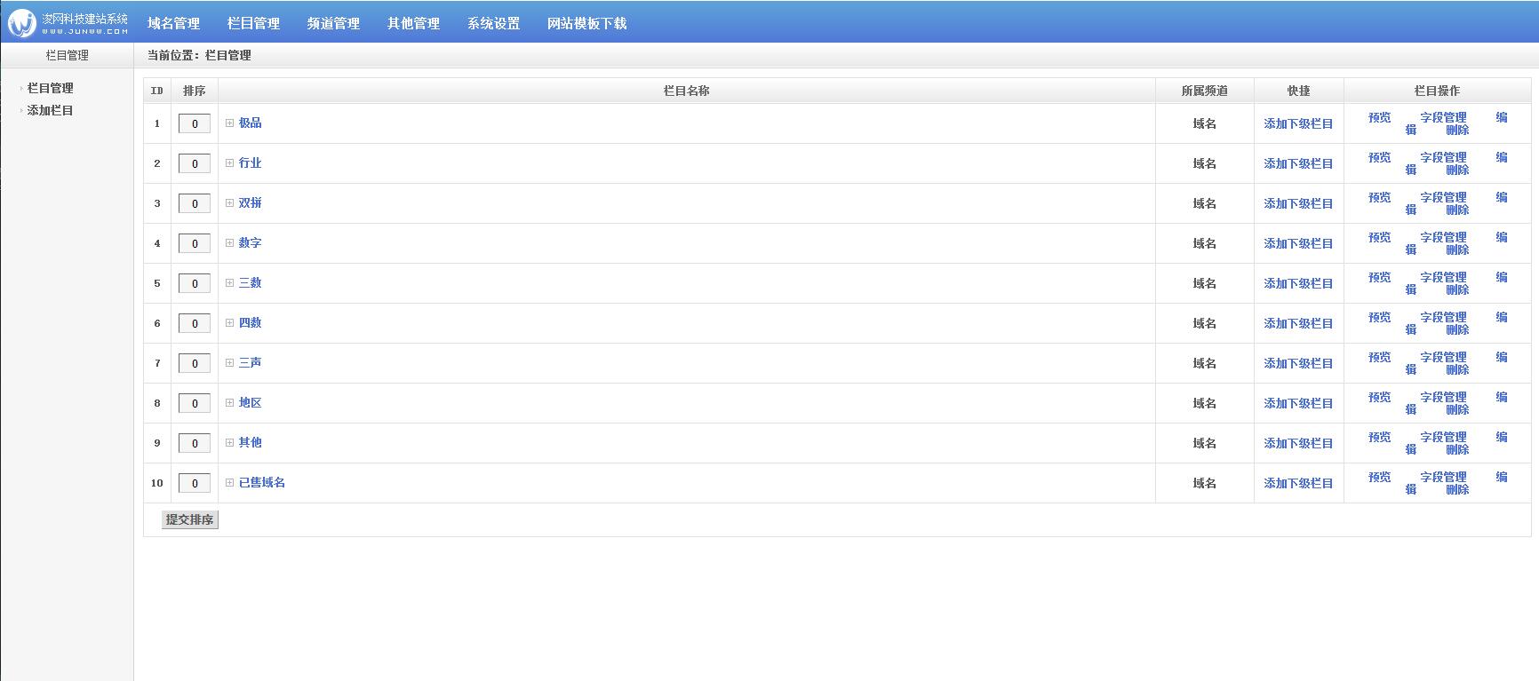Click the plus icon beside 三声

point(229,363)
